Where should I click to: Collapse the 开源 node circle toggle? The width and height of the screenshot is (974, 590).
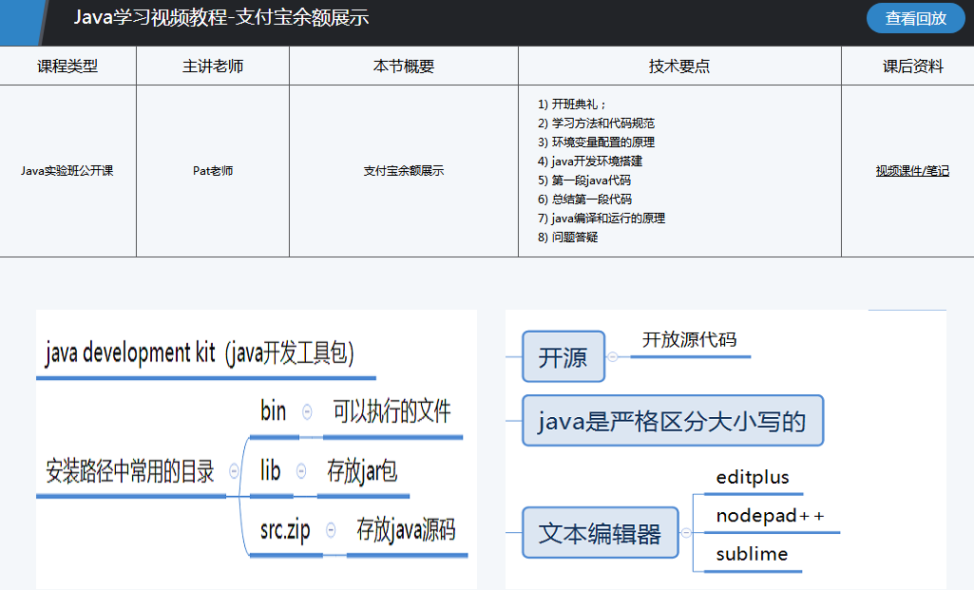[613, 356]
